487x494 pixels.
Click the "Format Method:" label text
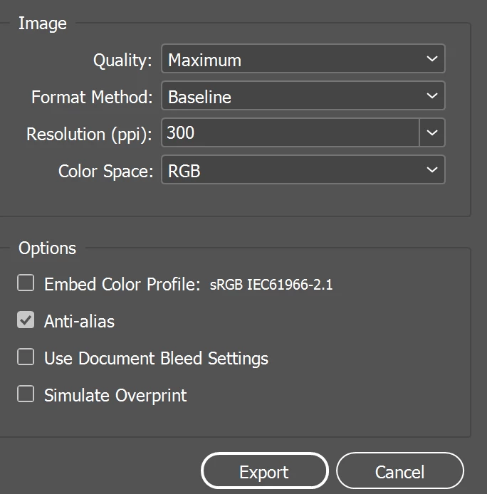tap(92, 98)
